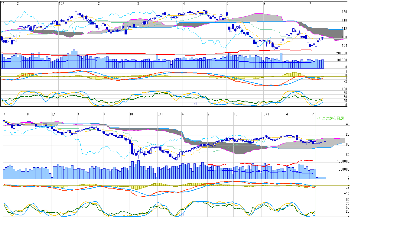Select the 1000000 volume axis label
413x232 pixels.
343,162
